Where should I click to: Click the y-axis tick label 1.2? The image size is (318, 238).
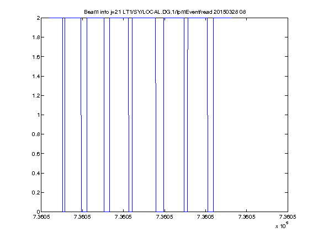(x=36, y=95)
